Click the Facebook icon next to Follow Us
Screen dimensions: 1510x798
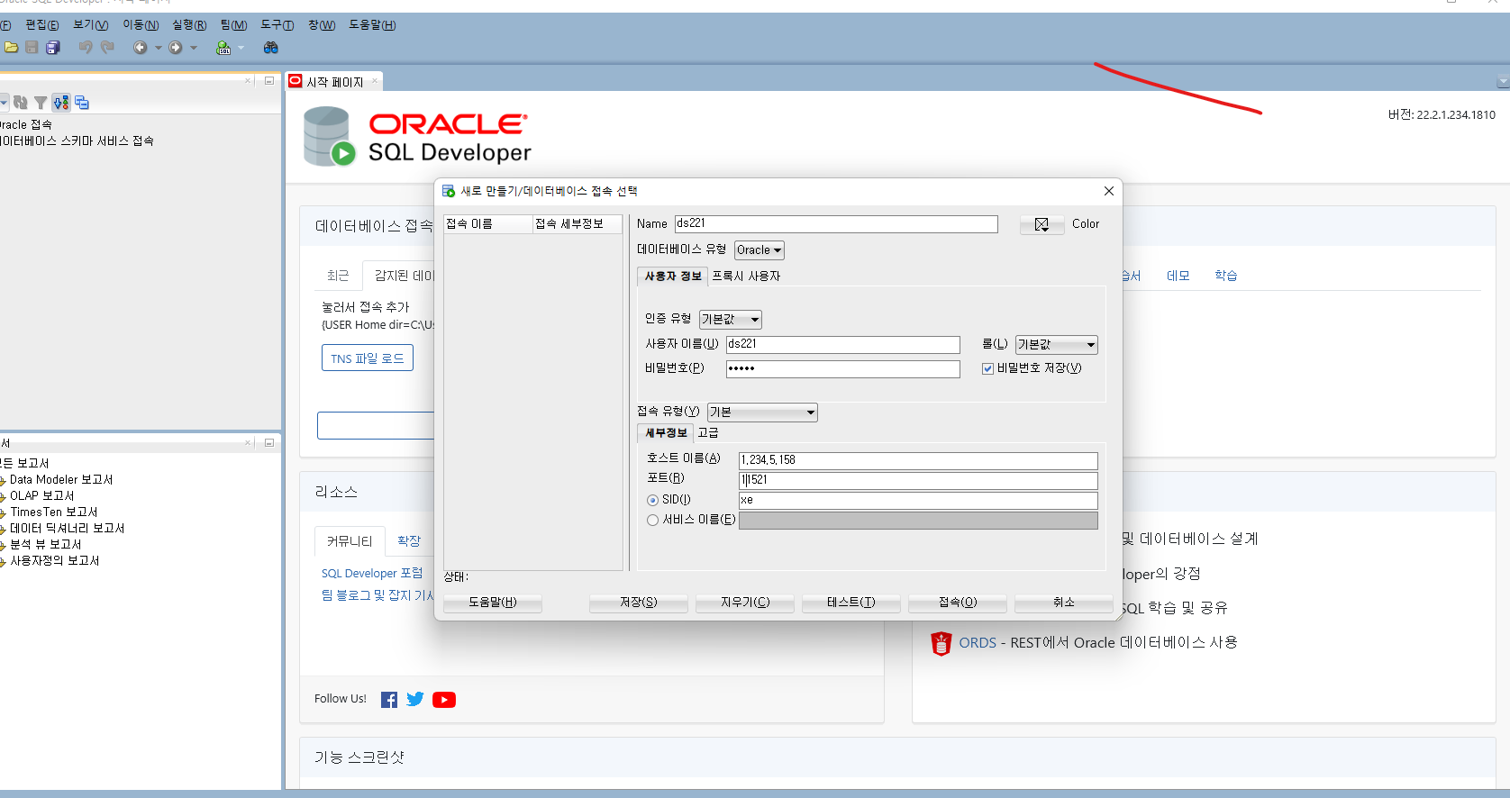[389, 700]
